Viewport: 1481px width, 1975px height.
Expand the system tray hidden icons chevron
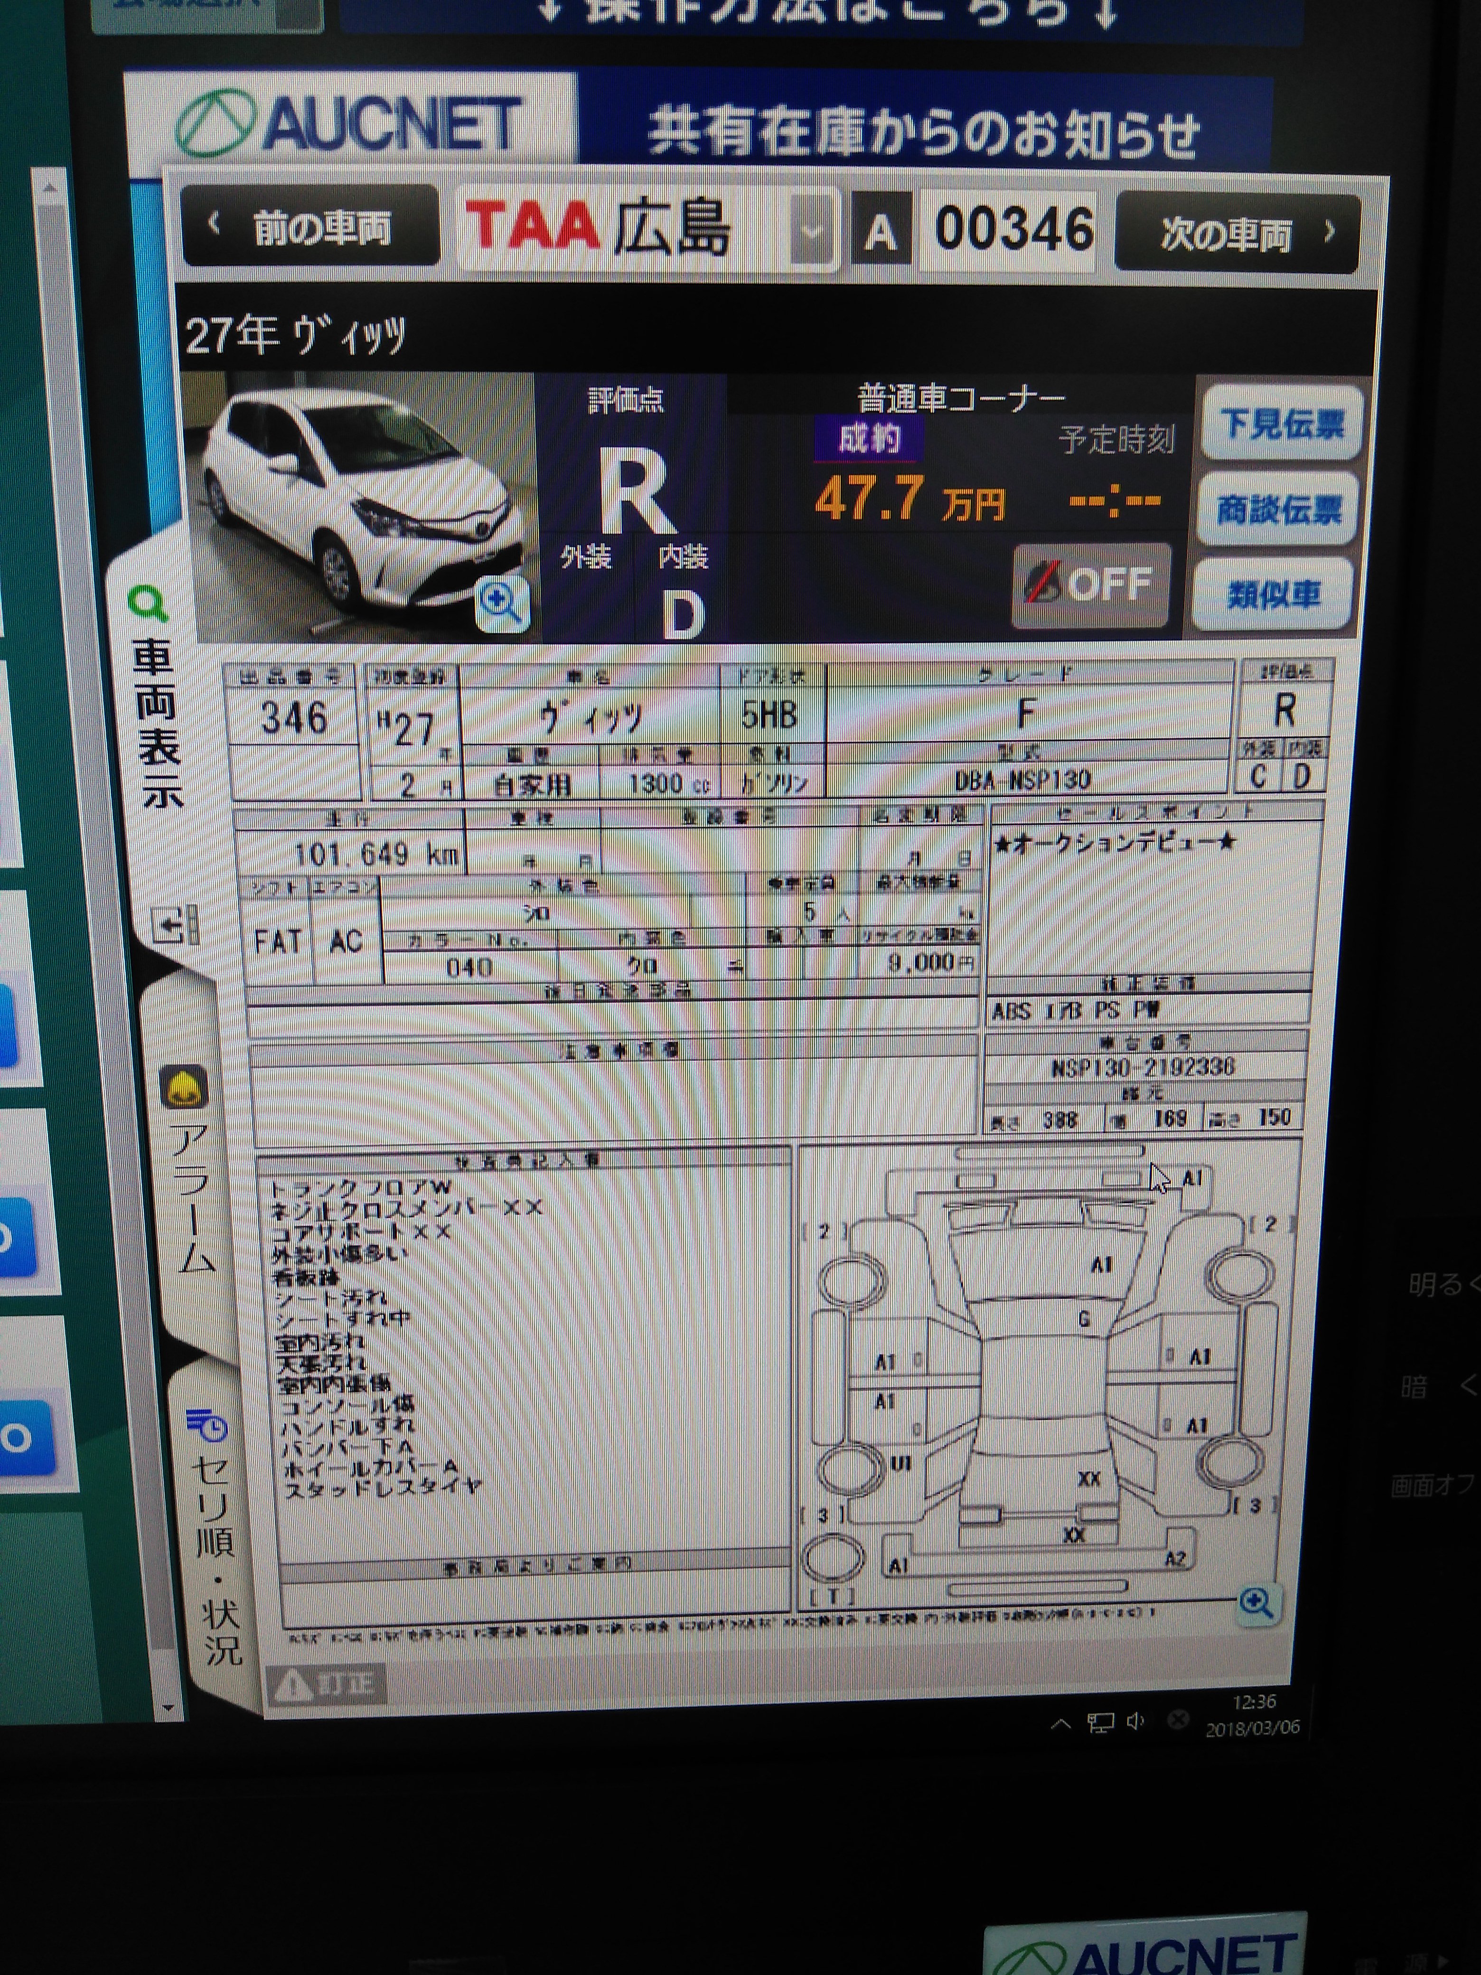click(x=1060, y=1723)
